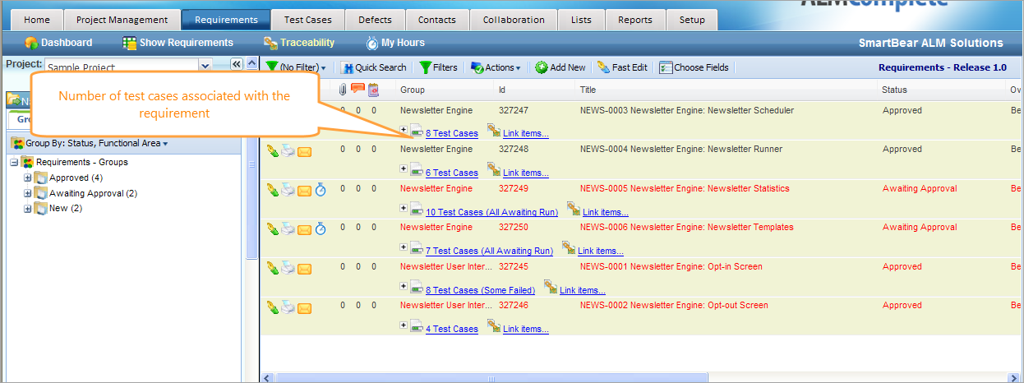This screenshot has height=383, width=1024.
Task: Click the Fast Edit pencil icon
Action: click(x=603, y=67)
